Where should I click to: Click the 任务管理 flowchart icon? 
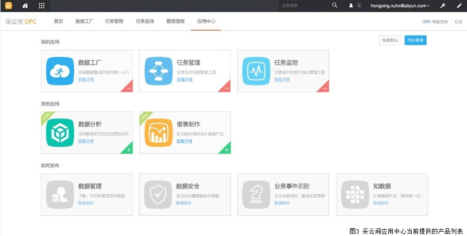[x=158, y=71]
